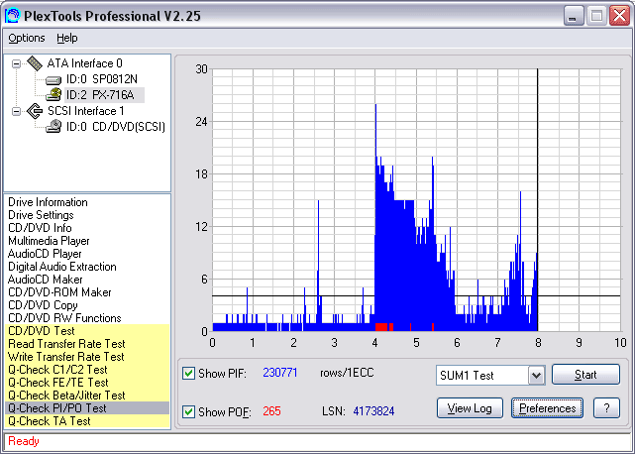This screenshot has height=454, width=635.
Task: Click the rows/1ECC label
Action: (x=347, y=373)
